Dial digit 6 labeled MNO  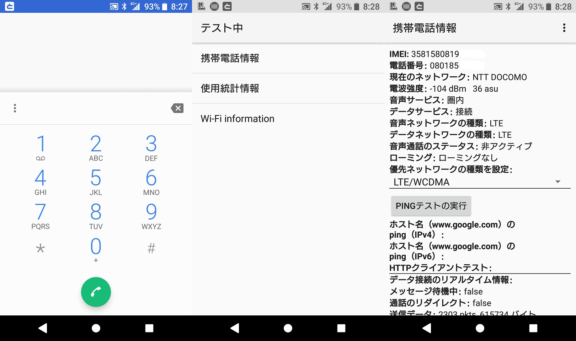(151, 182)
